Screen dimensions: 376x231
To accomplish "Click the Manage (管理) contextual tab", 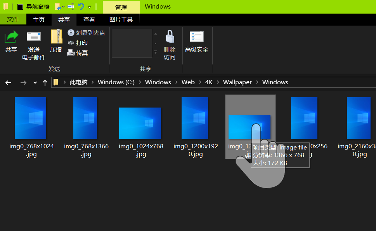I will click(x=121, y=7).
